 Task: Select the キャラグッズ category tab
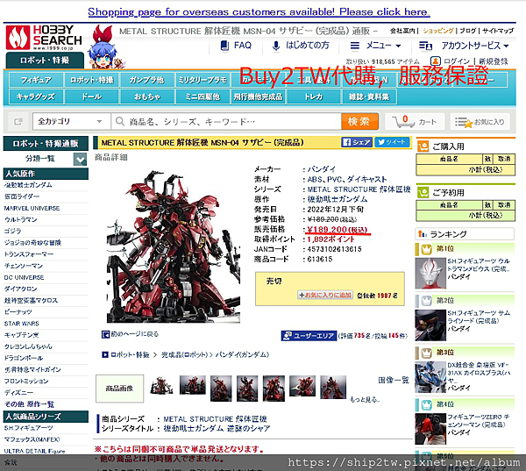click(x=36, y=96)
